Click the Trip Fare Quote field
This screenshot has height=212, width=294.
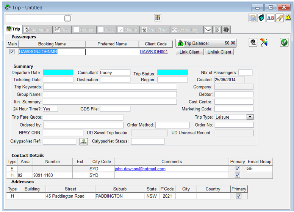[x=83, y=117]
